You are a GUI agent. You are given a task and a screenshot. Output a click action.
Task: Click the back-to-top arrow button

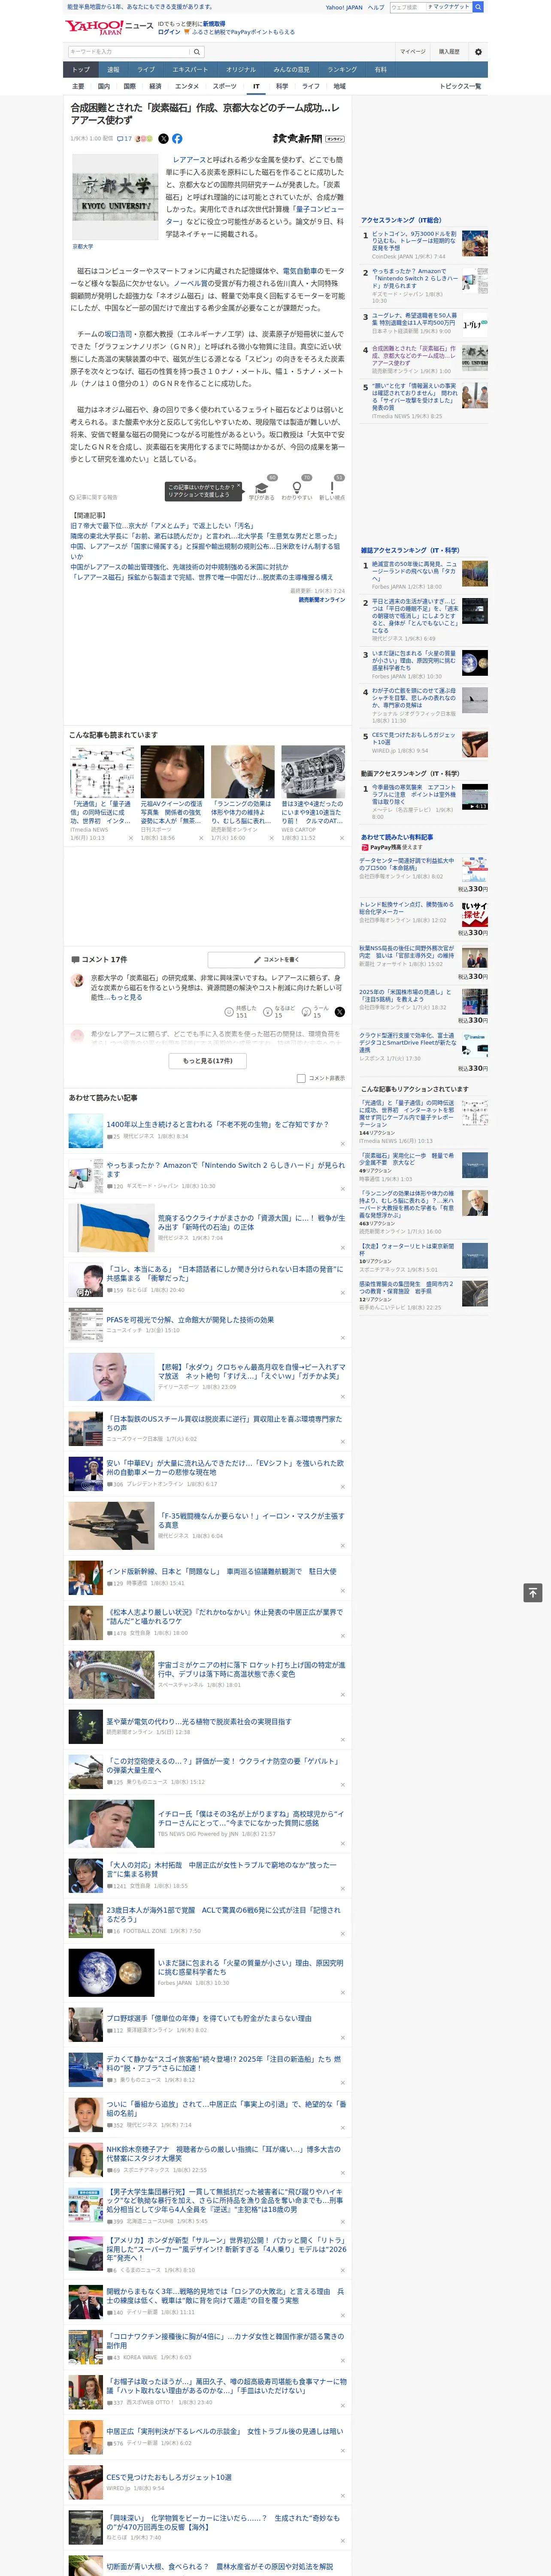pos(533,1592)
